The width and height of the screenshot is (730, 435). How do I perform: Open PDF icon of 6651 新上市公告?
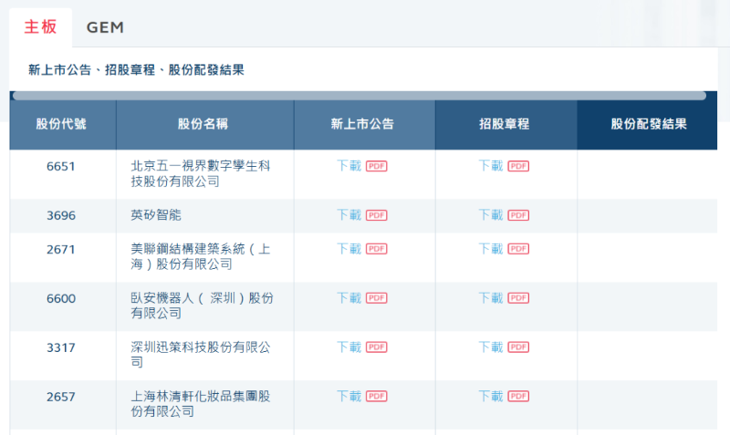pyautogui.click(x=377, y=166)
